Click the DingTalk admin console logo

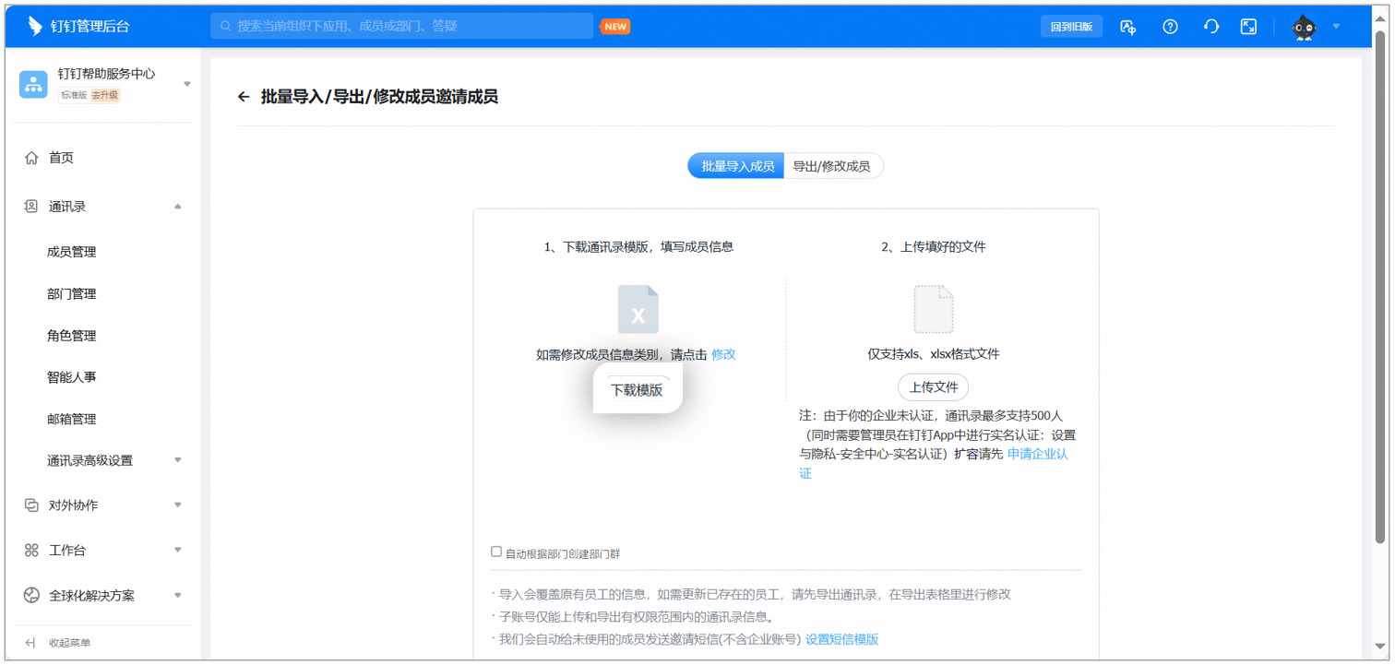point(78,26)
